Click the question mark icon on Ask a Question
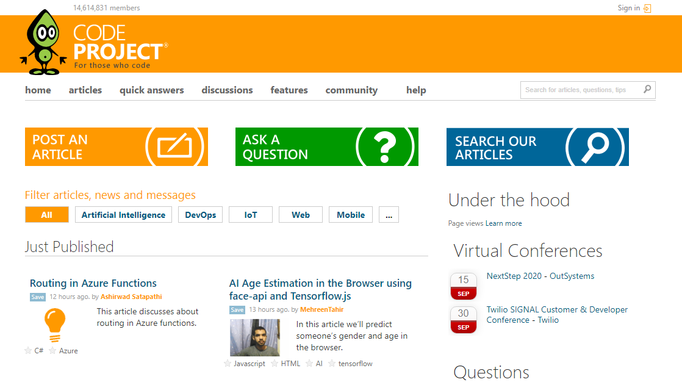The image size is (682, 382). pyautogui.click(x=384, y=147)
